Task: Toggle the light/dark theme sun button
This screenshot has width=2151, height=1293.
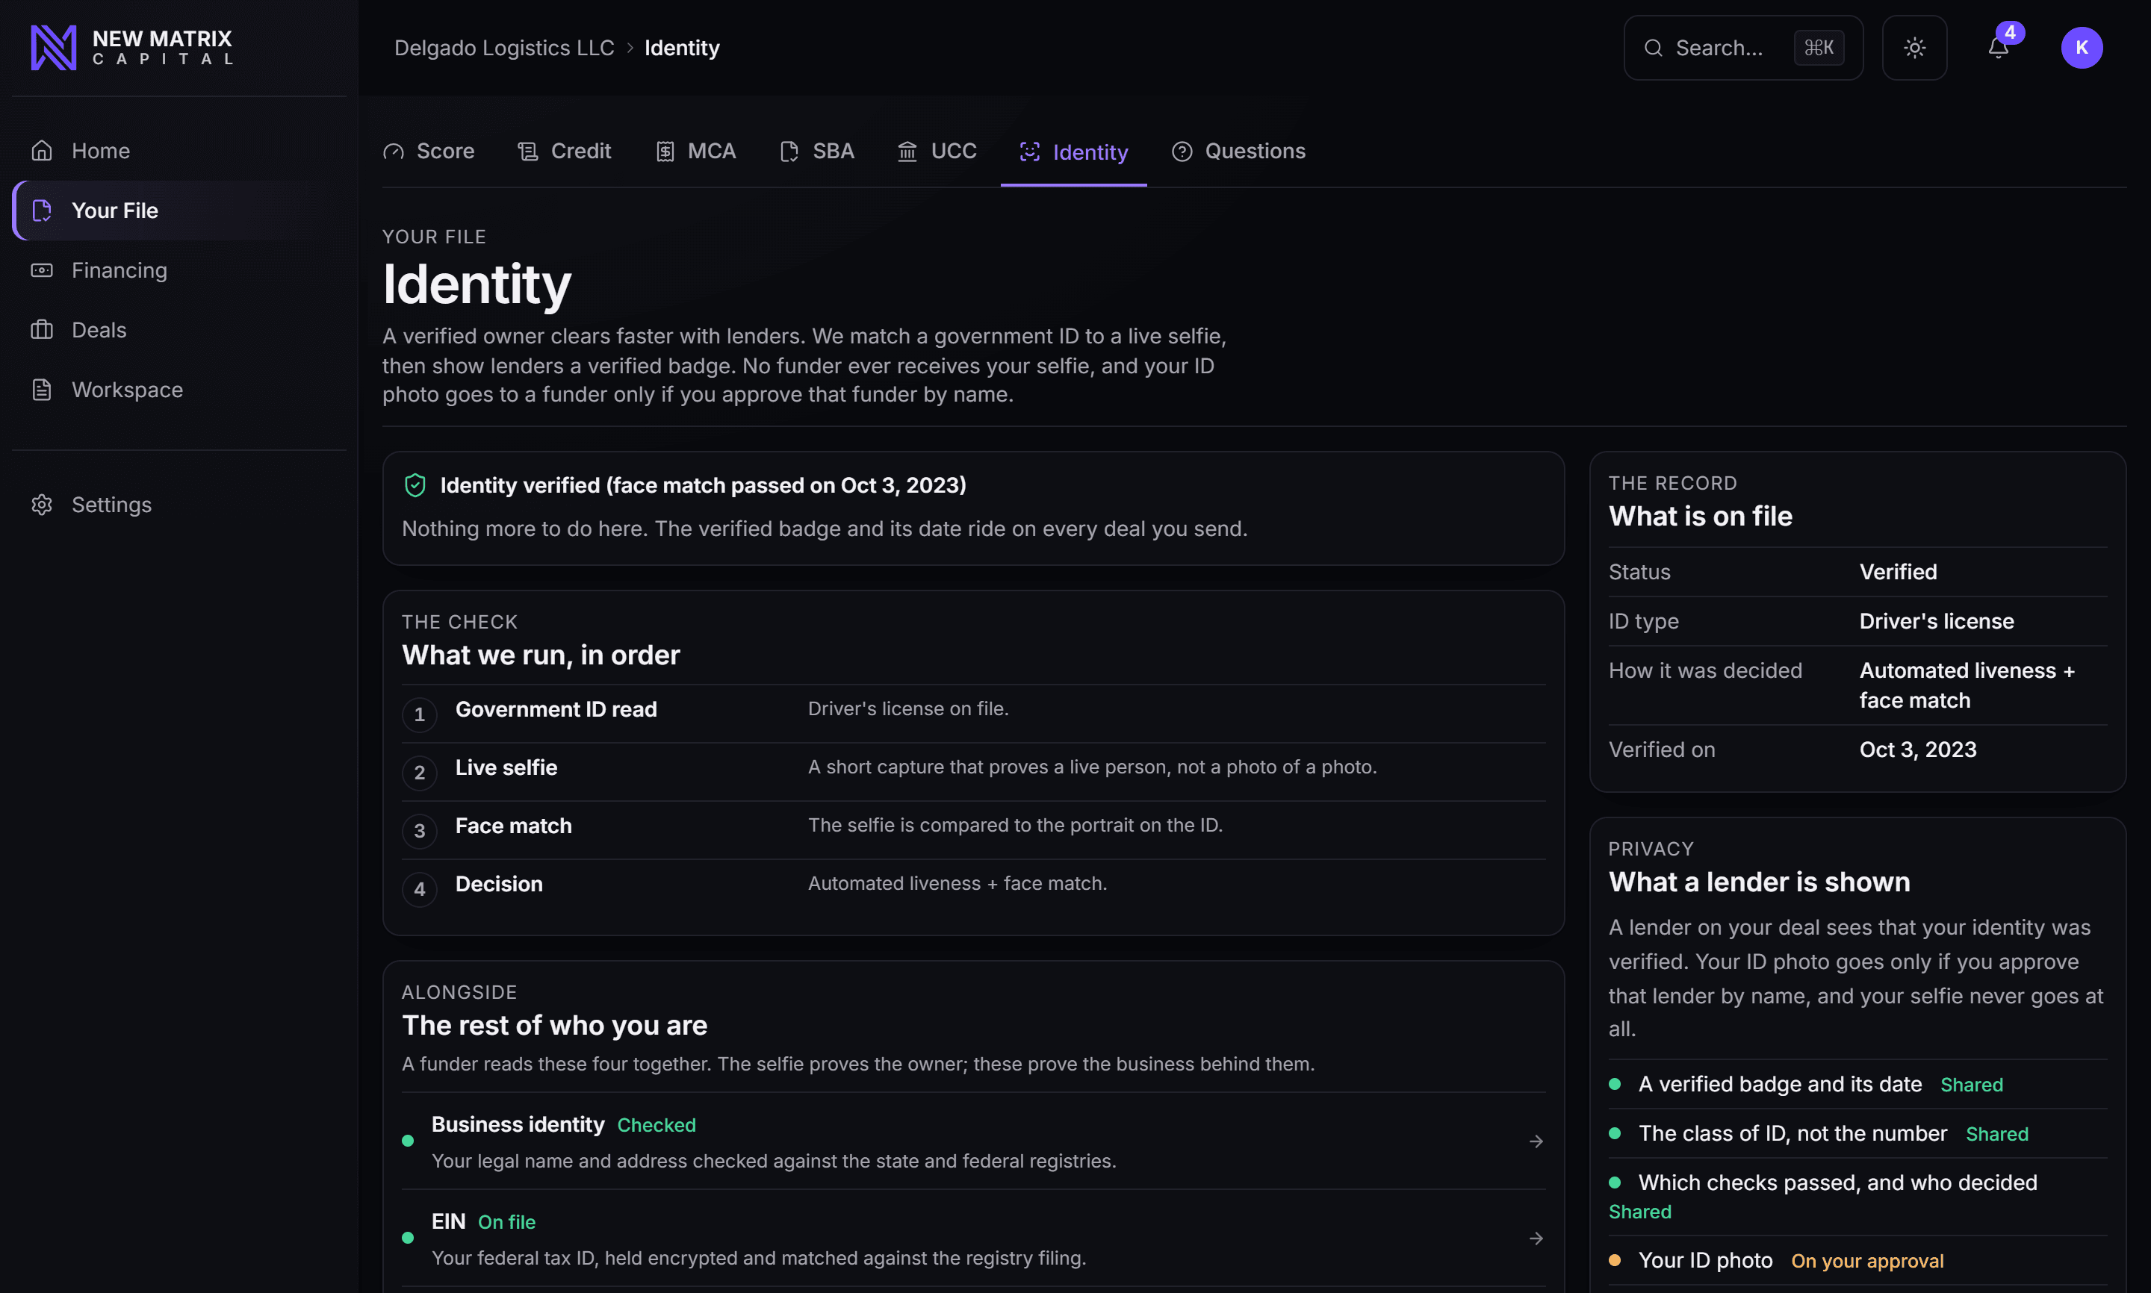Action: (1914, 47)
